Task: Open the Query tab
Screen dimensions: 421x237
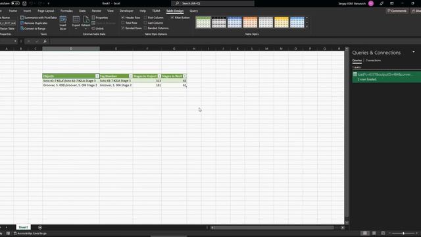Action: [193, 11]
